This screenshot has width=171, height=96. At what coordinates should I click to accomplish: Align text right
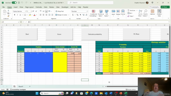tap(46, 15)
